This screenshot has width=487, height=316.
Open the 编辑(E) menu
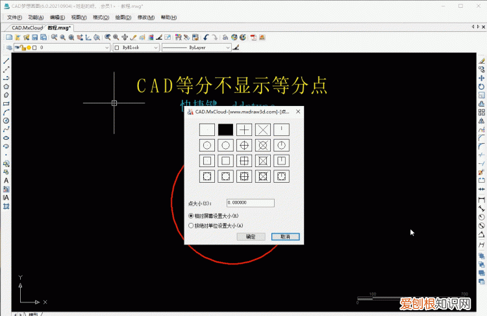(x=57, y=18)
